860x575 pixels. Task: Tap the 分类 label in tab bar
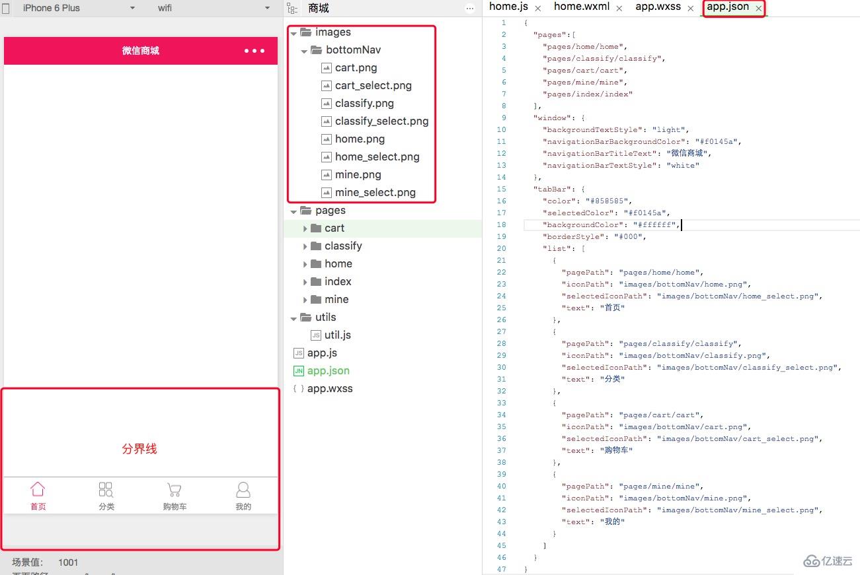tap(106, 506)
